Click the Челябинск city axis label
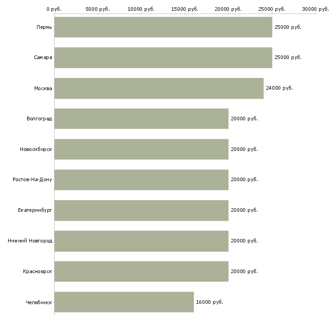 (39, 302)
